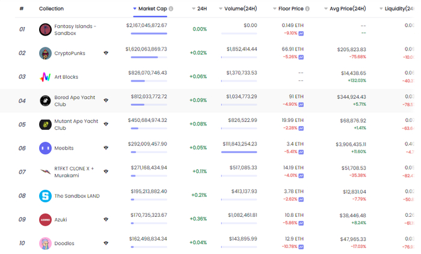Open the Meebits collection logo
Viewport: 421px width, 254px height.
(45, 148)
